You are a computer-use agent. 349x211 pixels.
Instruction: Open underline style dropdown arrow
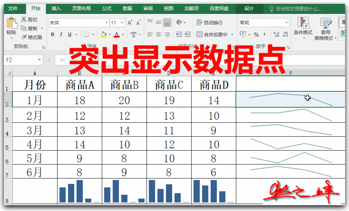pyautogui.click(x=76, y=34)
